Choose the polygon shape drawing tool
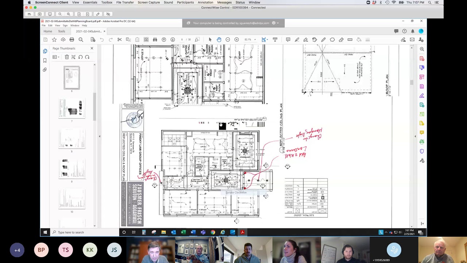Viewport: 467px width, 263px height. click(332, 39)
